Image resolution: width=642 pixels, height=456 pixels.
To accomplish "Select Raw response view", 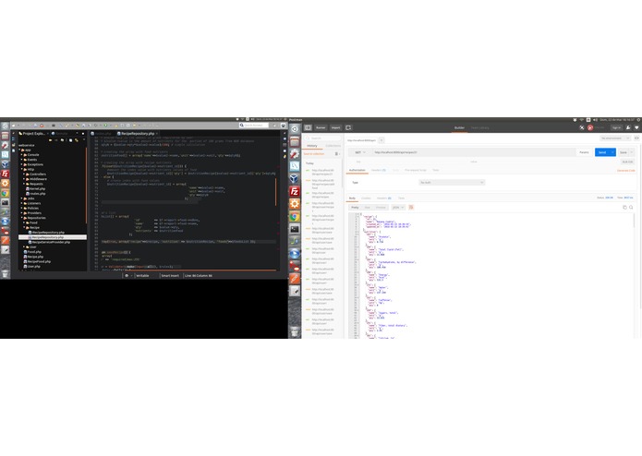I will [368, 208].
